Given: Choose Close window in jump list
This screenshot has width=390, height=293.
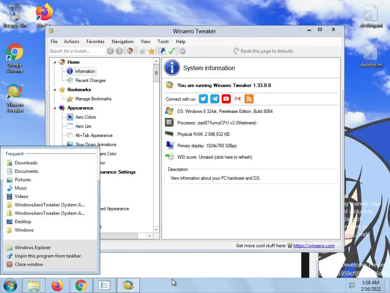Looking at the screenshot, I should [29, 264].
